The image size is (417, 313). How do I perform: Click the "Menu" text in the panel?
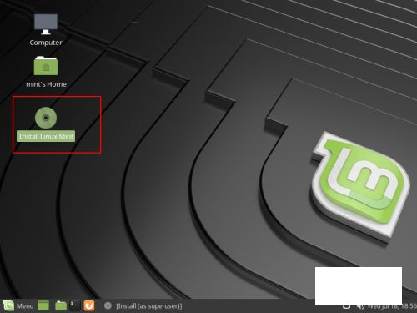point(25,306)
